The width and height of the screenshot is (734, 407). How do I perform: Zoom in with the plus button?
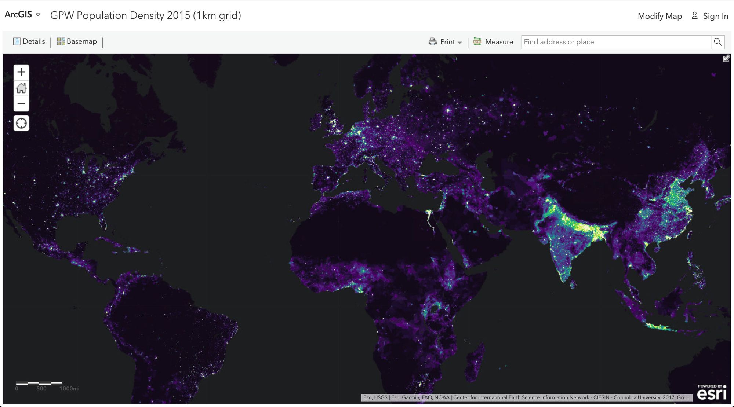[21, 72]
